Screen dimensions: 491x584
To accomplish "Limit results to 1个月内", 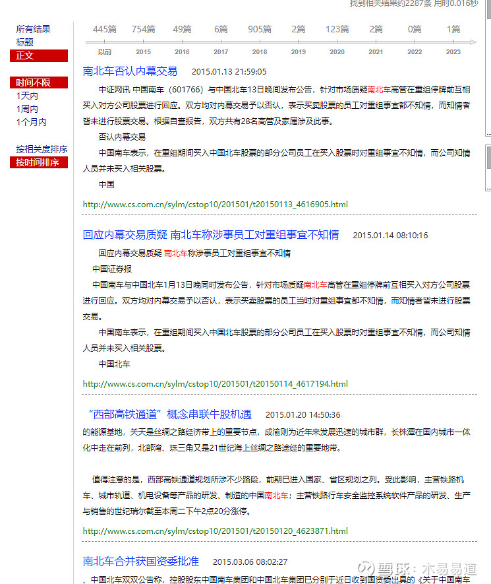I will (31, 122).
